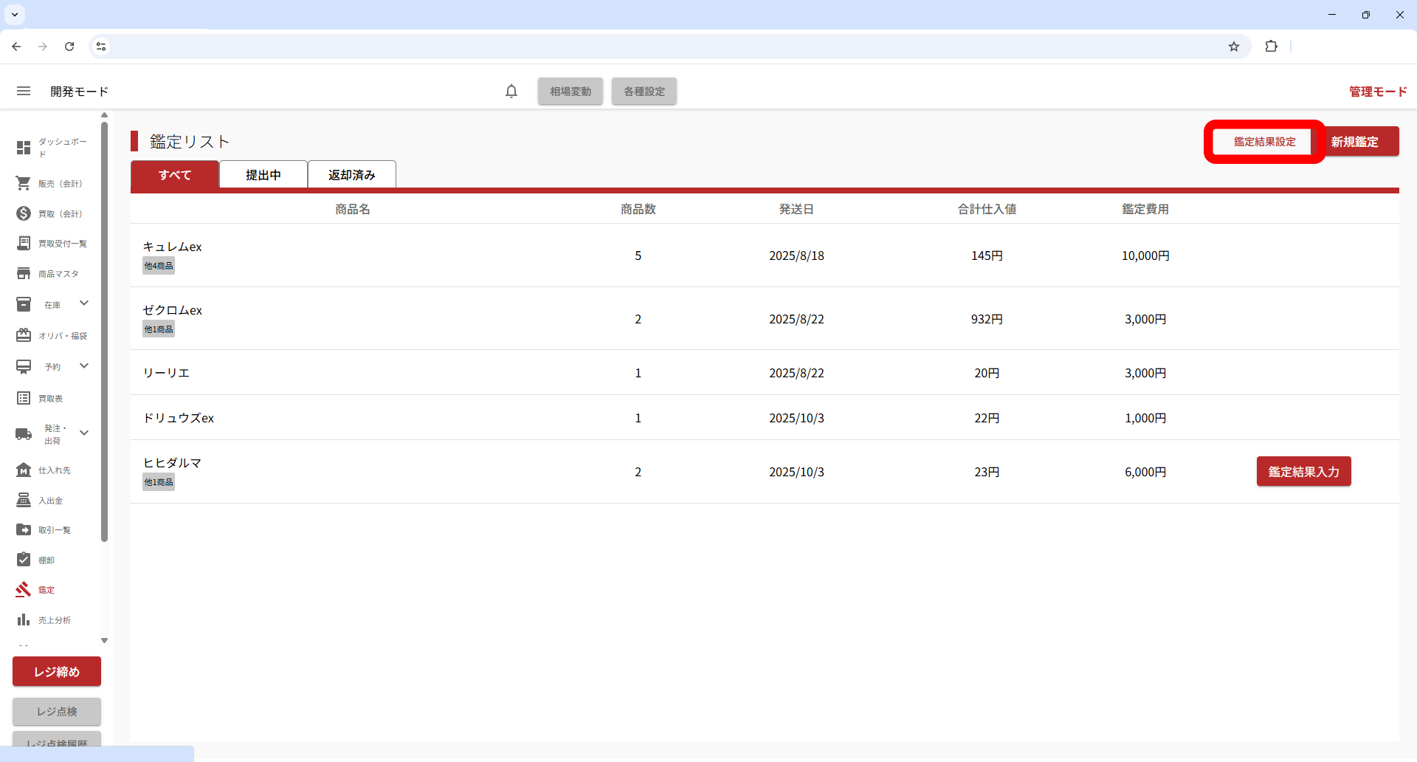Expand the 在庫 inventory submenu chevron

click(84, 303)
